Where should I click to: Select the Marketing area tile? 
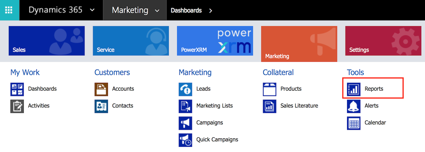coord(299,44)
